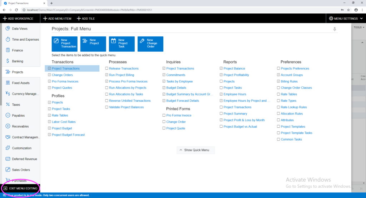Click Add Tile button

(x=86, y=19)
